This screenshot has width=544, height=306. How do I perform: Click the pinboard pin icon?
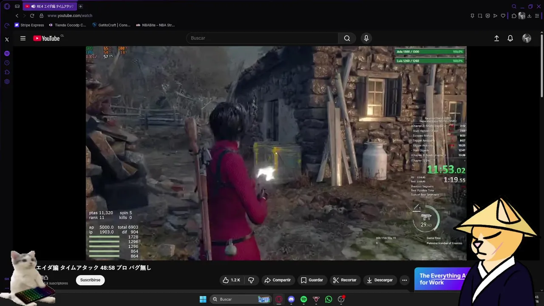472,16
